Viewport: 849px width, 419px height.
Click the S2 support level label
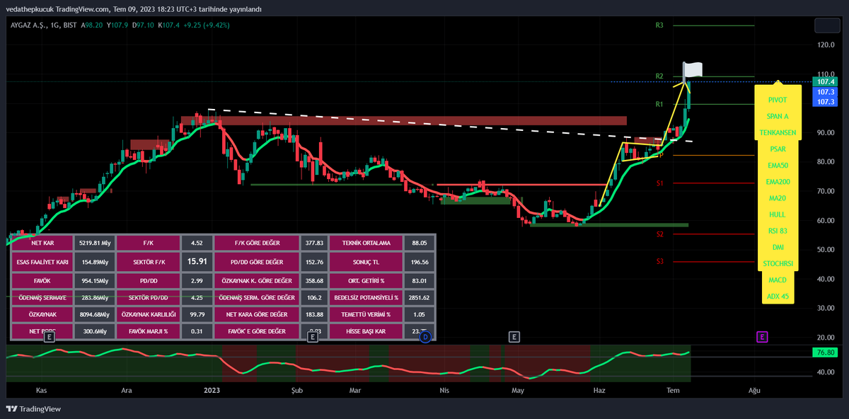click(x=659, y=234)
